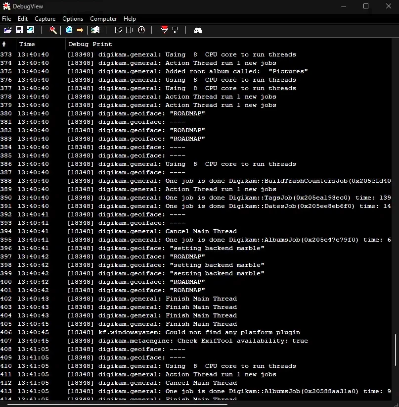The image size is (399, 407).
Task: Activate Pass-Through mode with the arrow icon
Action: pyautogui.click(x=80, y=30)
